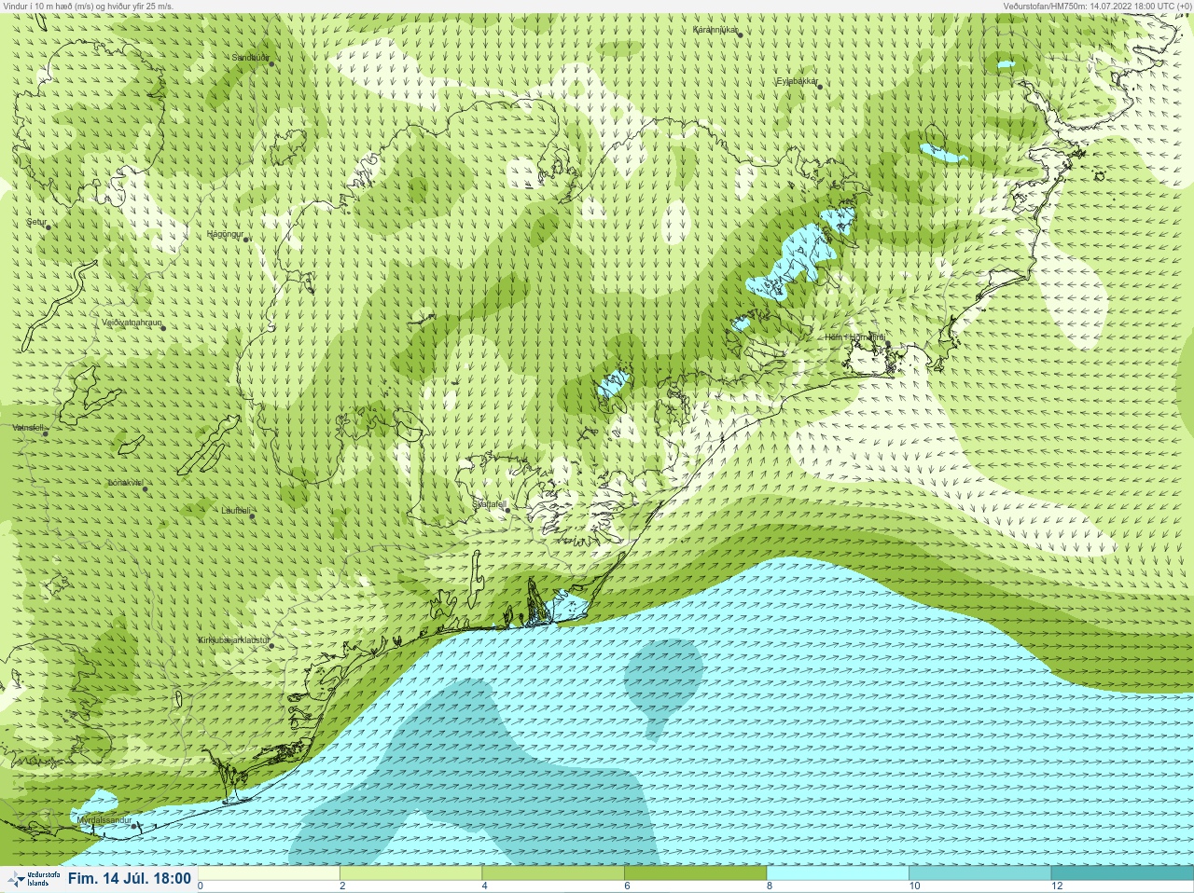
Task: Click the 0–2 m/s legend color swatch
Action: point(270,873)
